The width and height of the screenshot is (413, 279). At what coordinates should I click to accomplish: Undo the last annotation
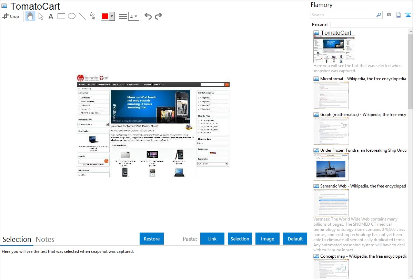pyautogui.click(x=148, y=16)
